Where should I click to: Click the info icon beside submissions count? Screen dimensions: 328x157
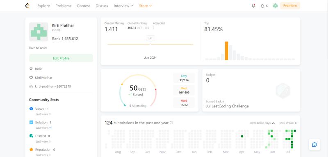point(171,123)
